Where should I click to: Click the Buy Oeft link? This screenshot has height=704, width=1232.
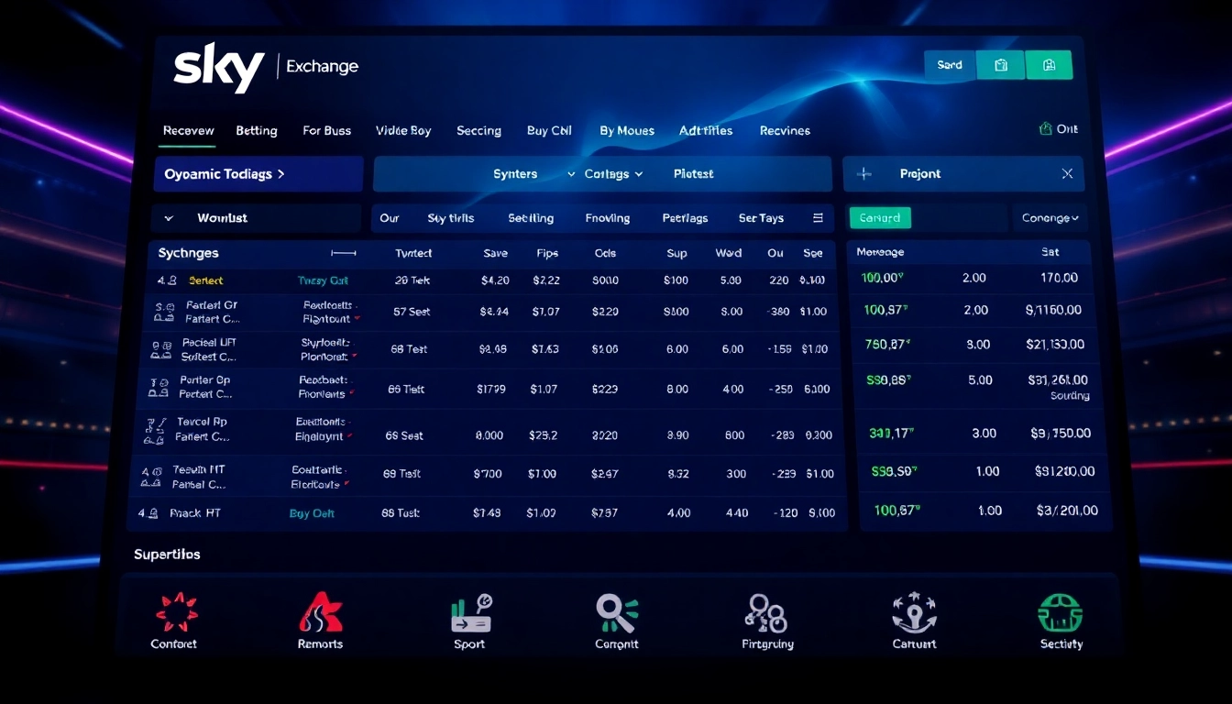312,514
